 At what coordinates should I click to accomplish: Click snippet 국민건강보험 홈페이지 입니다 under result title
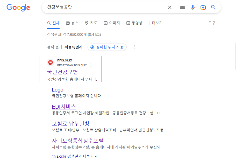72,79
